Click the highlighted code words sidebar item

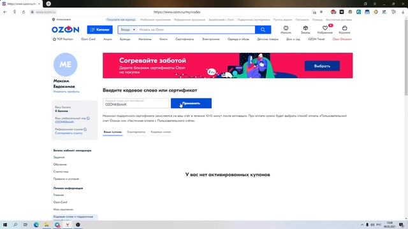[75, 218]
